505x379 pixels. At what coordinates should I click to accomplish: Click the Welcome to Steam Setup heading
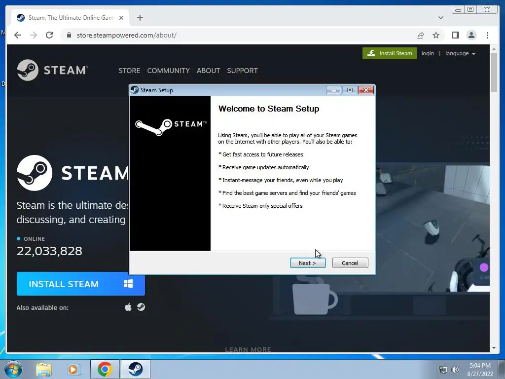[269, 109]
